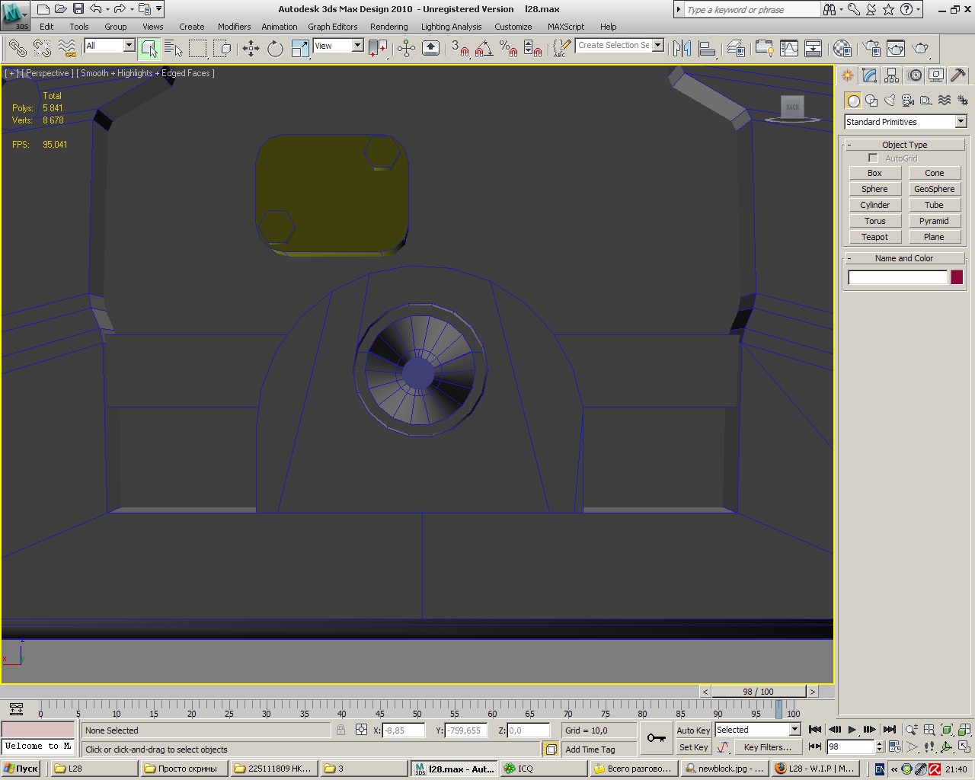Open the Modifiers menu

coord(234,27)
